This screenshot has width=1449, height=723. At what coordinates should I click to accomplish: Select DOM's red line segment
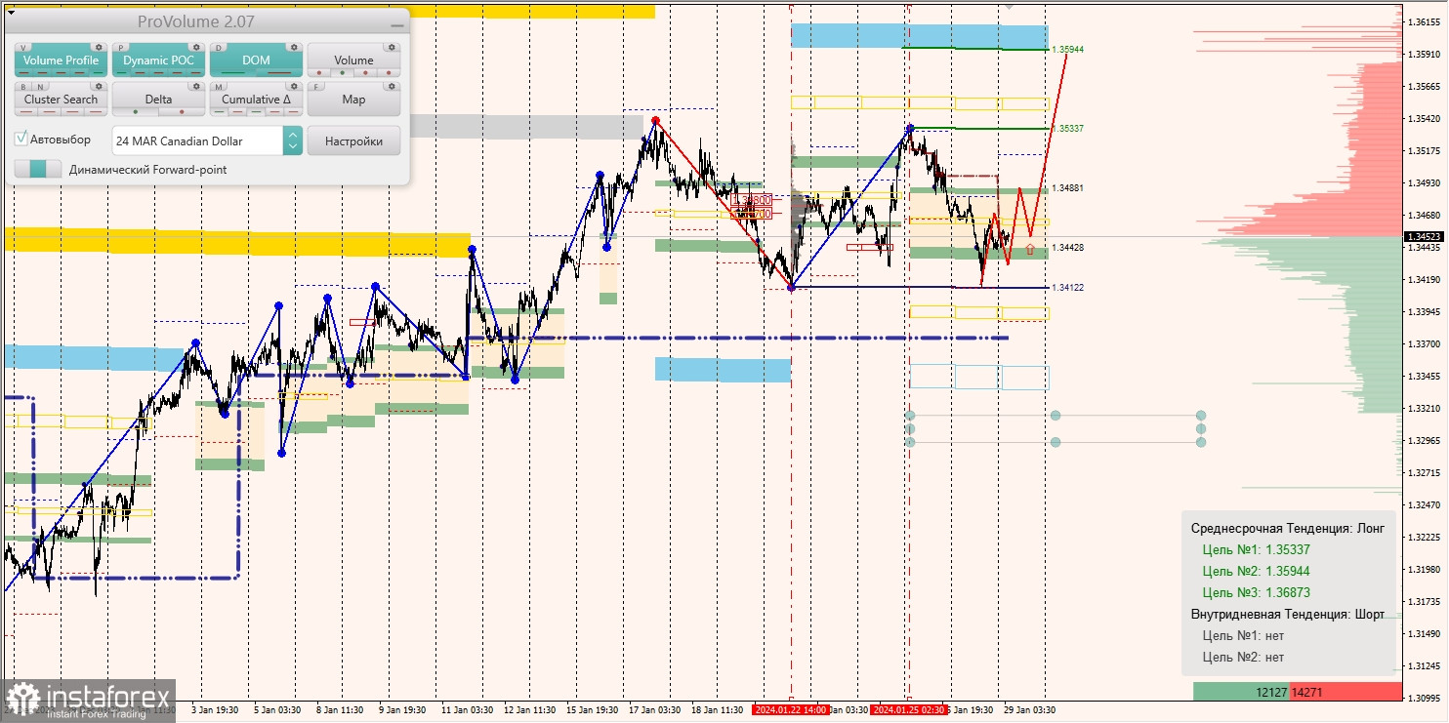(279, 72)
